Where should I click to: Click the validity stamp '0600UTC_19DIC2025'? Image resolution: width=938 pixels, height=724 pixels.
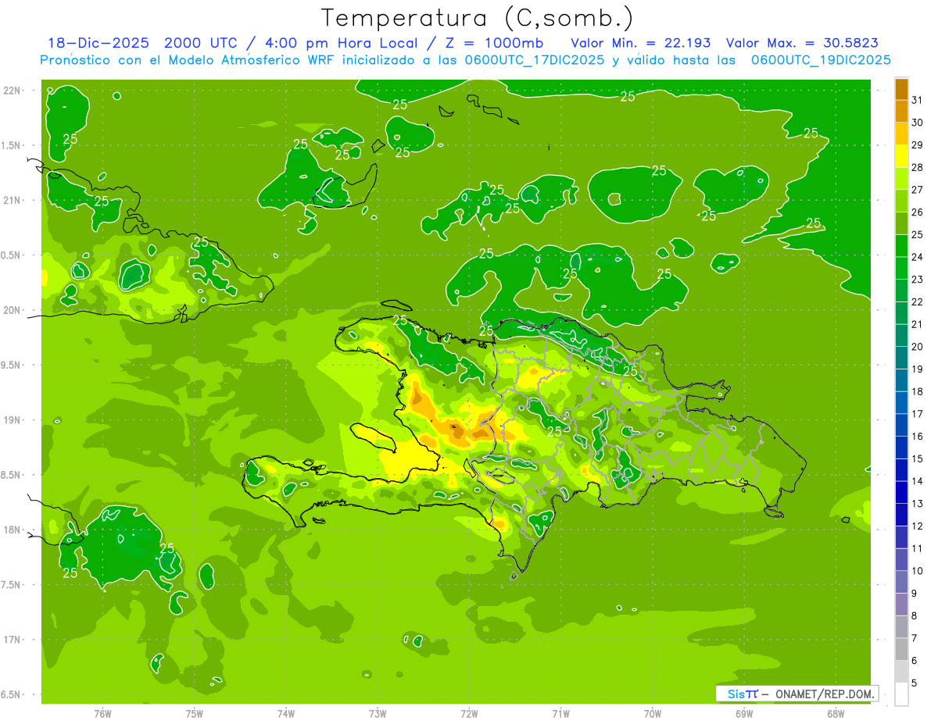[x=821, y=60]
